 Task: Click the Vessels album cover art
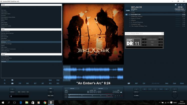pyautogui.click(x=93, y=34)
